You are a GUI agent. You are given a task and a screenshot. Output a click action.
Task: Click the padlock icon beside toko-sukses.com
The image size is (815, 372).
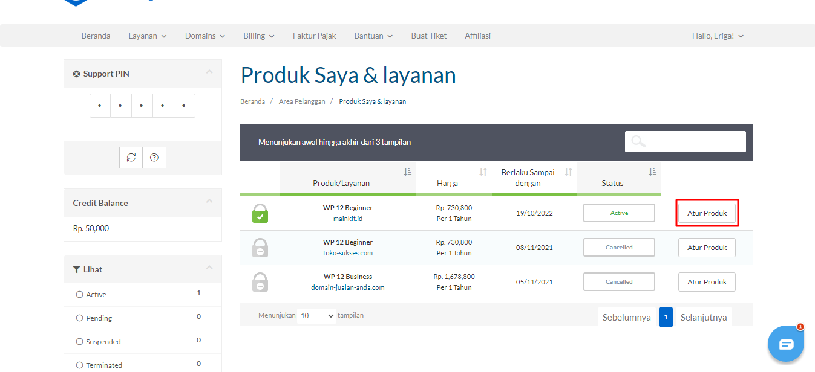click(260, 248)
